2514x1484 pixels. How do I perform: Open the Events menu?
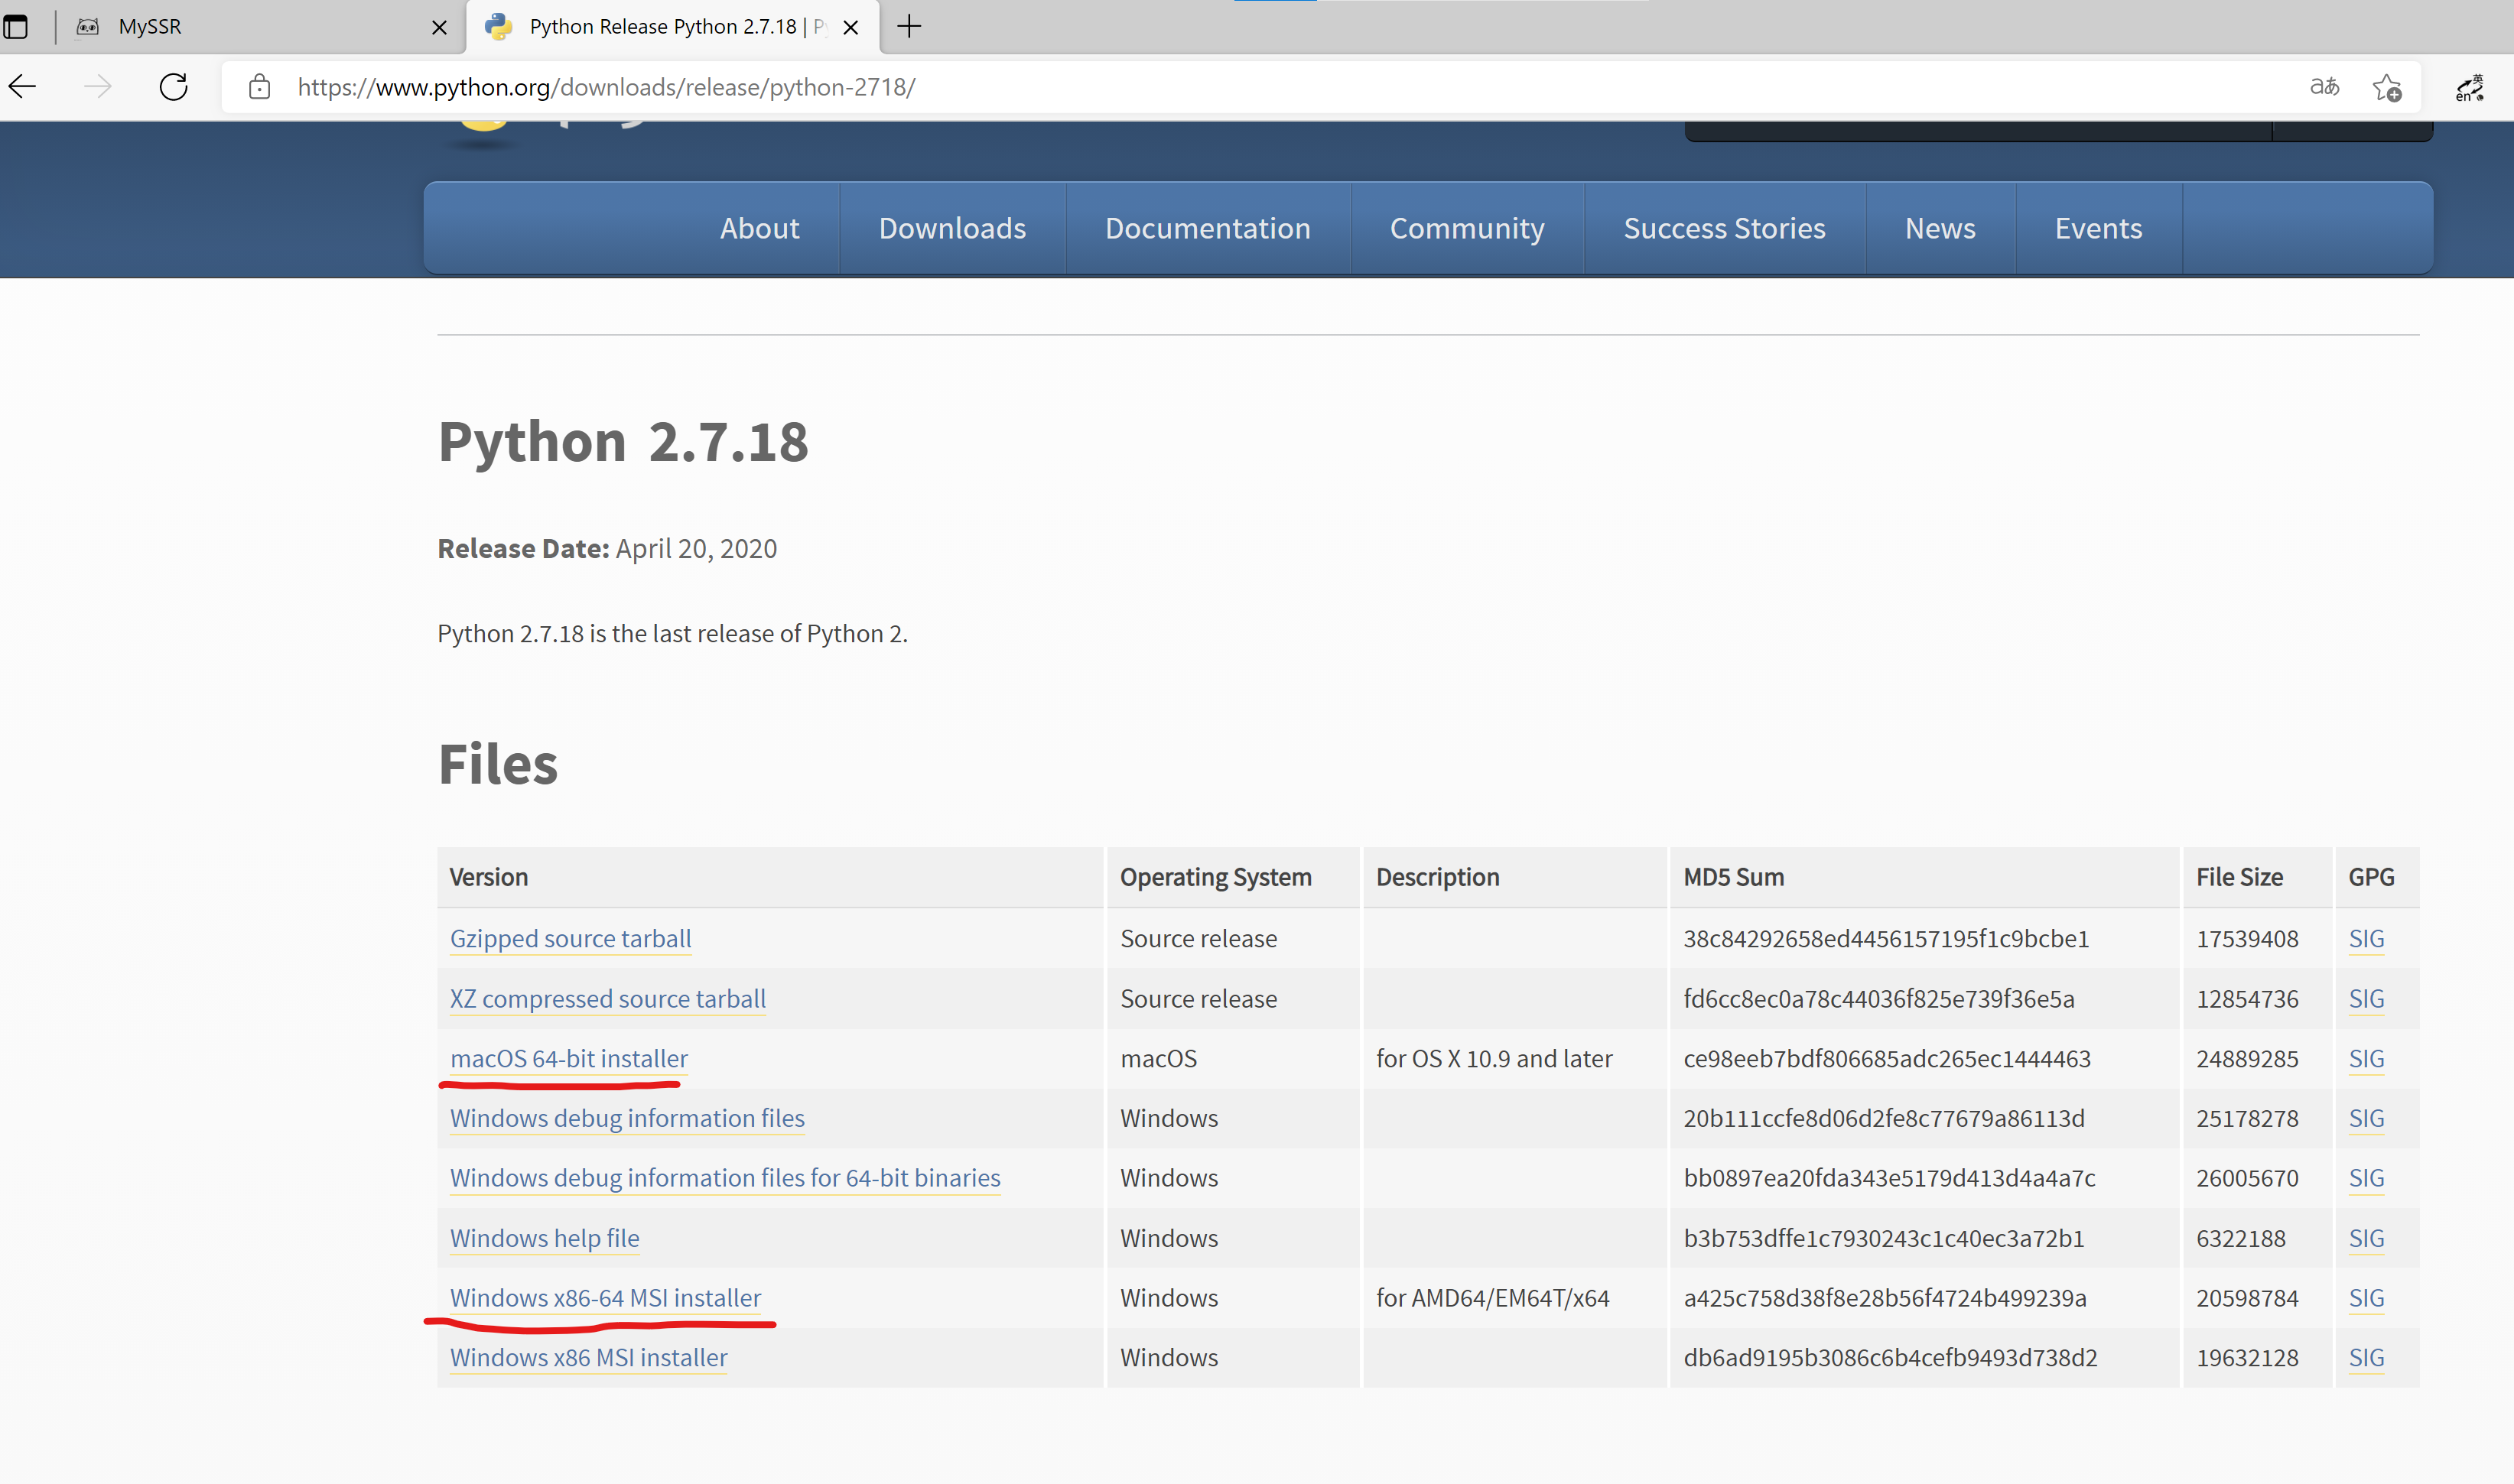pos(2099,229)
